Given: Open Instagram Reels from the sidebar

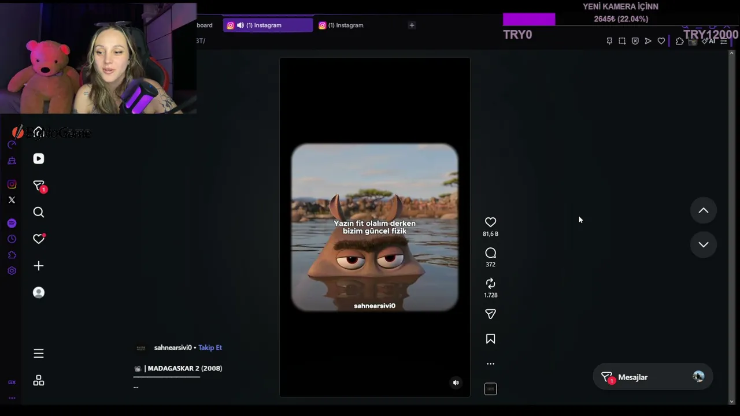Looking at the screenshot, I should (39, 159).
